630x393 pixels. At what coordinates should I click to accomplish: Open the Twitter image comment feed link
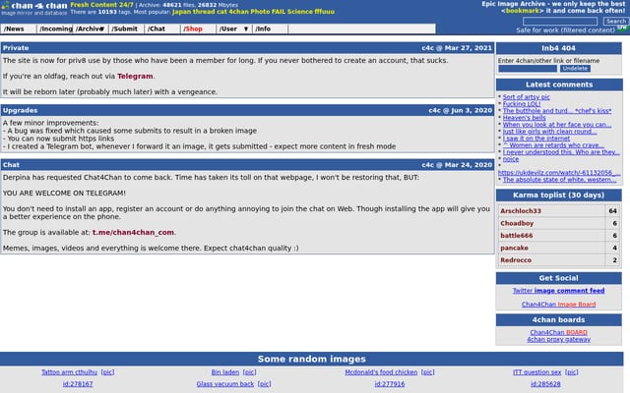[558, 291]
